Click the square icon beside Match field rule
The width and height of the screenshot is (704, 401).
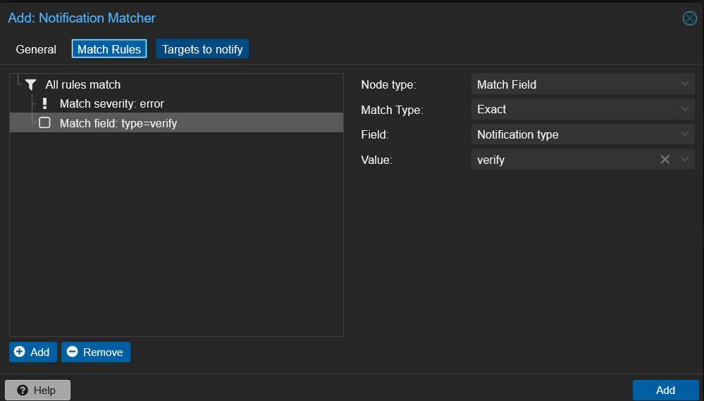pos(44,123)
